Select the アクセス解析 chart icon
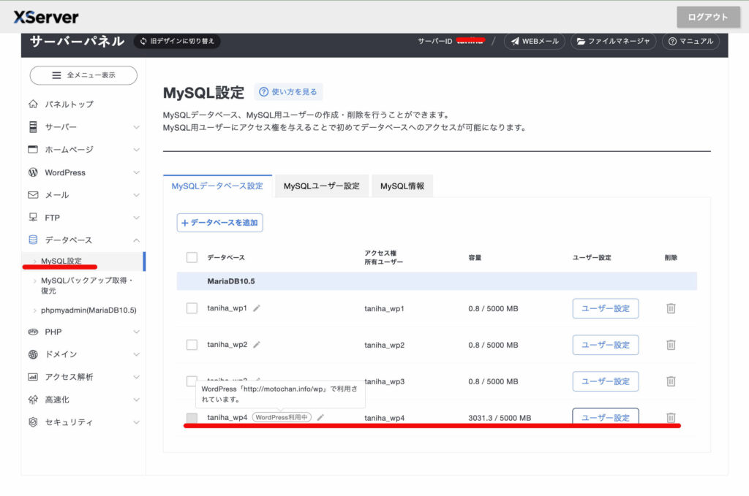 tap(33, 377)
